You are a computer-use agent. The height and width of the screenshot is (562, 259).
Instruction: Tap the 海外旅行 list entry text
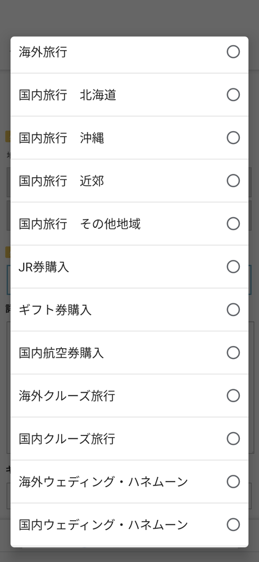(43, 52)
